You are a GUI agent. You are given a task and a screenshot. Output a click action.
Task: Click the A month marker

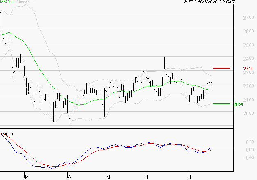click(70, 178)
